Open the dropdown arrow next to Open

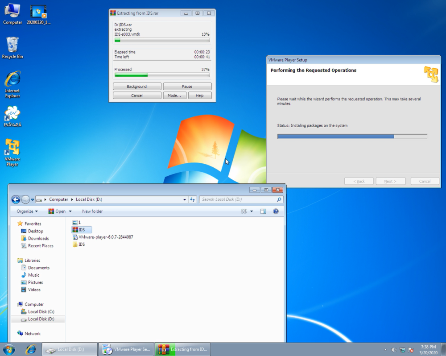(x=70, y=211)
